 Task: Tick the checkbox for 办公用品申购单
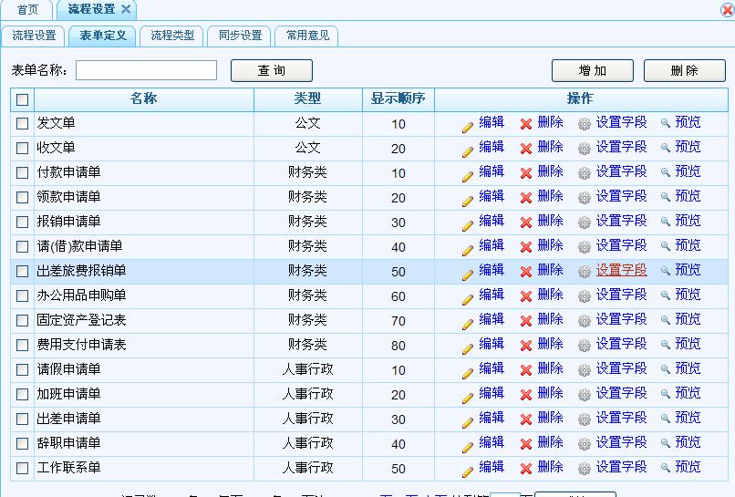23,296
